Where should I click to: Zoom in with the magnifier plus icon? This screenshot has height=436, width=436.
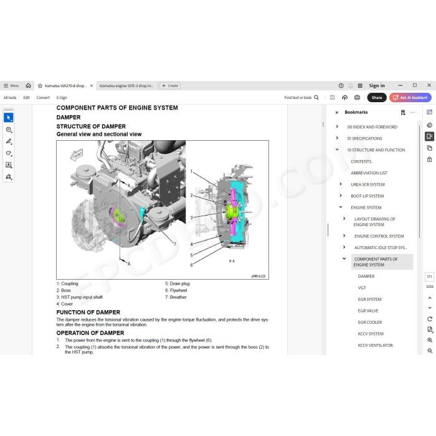[430, 340]
